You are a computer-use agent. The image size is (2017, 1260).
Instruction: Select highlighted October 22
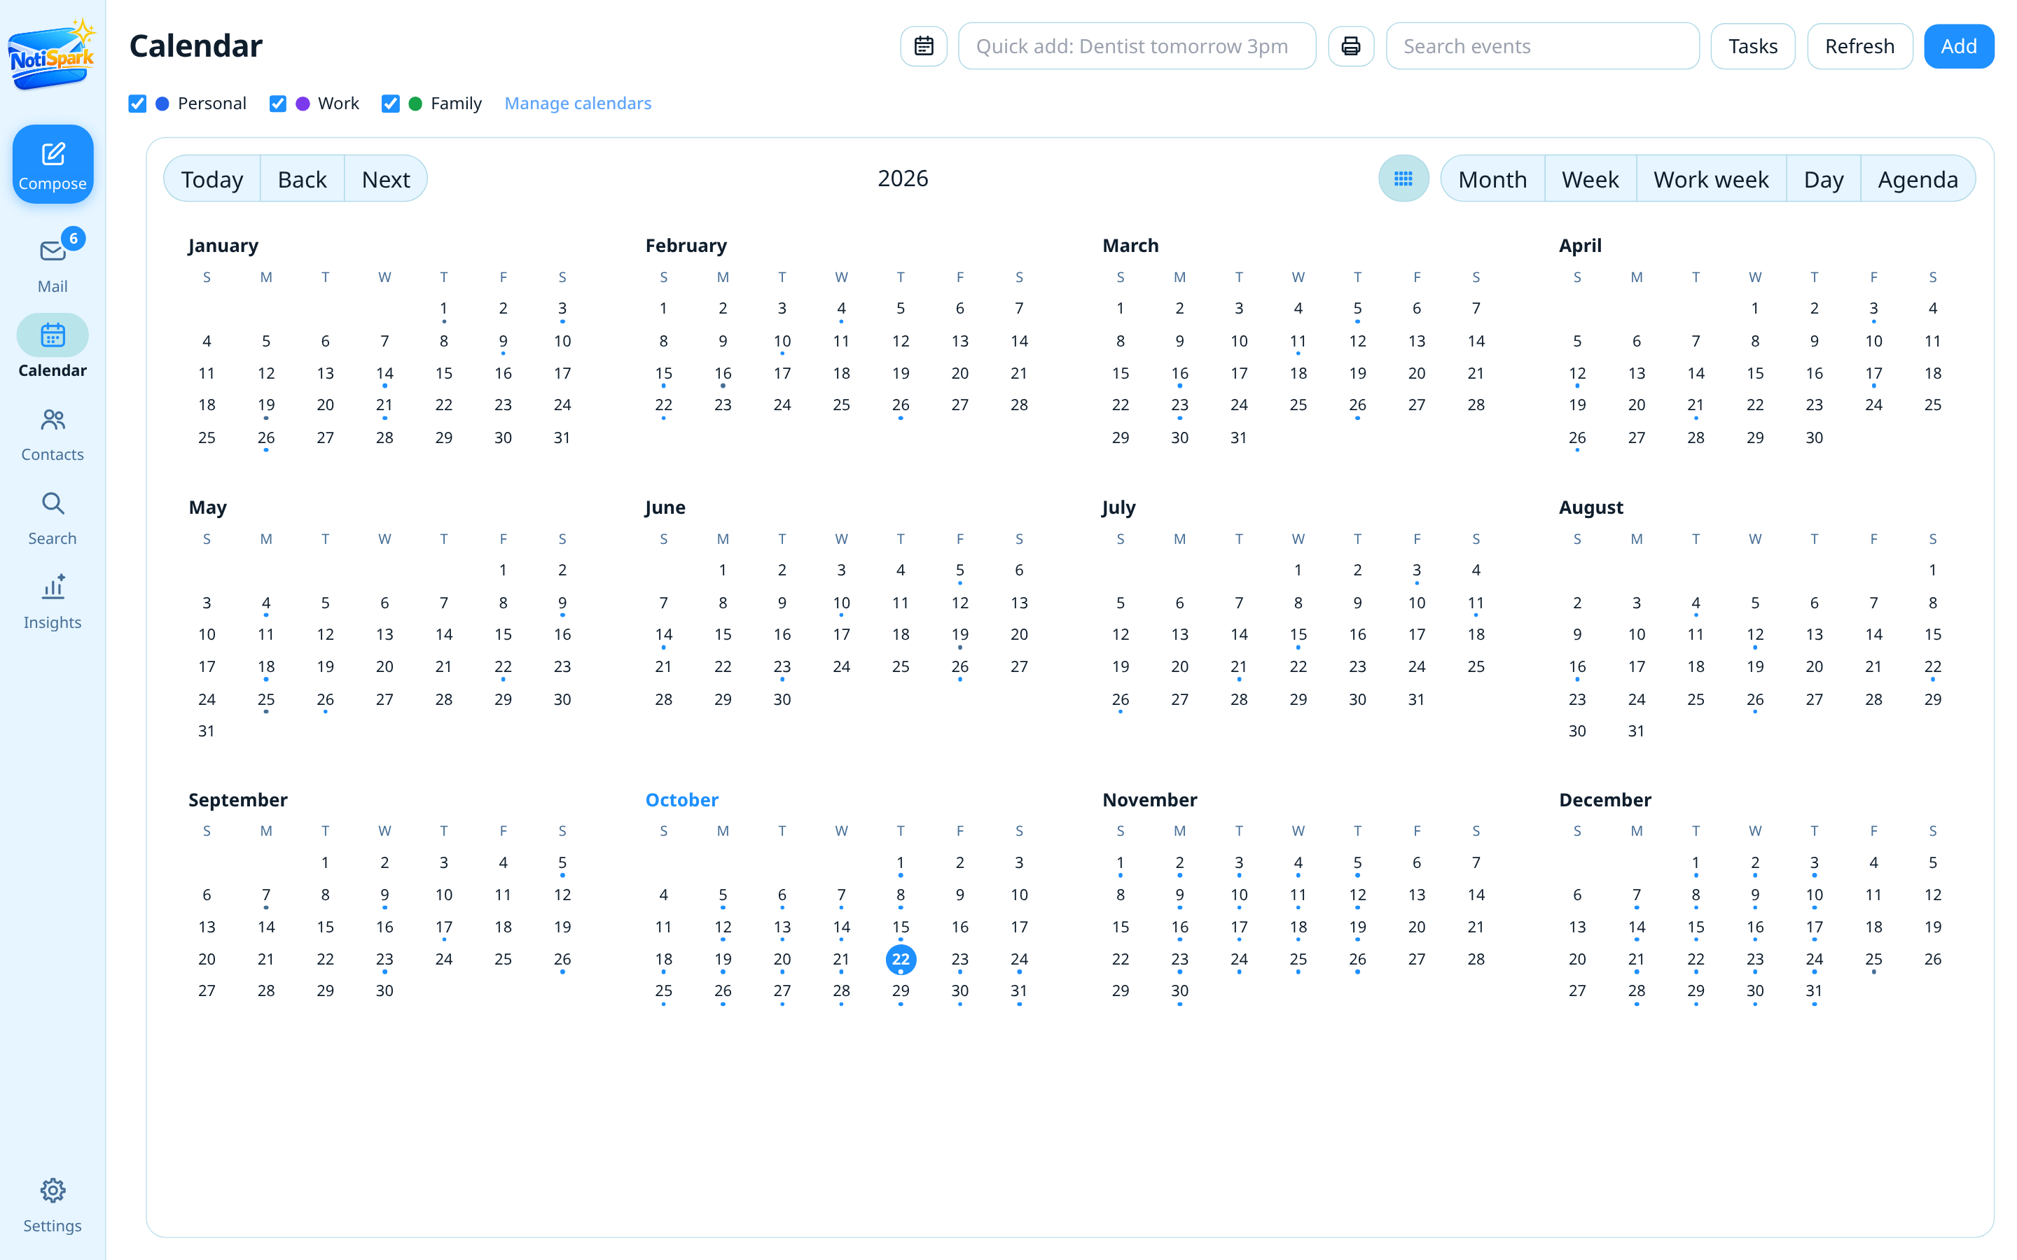pos(900,959)
